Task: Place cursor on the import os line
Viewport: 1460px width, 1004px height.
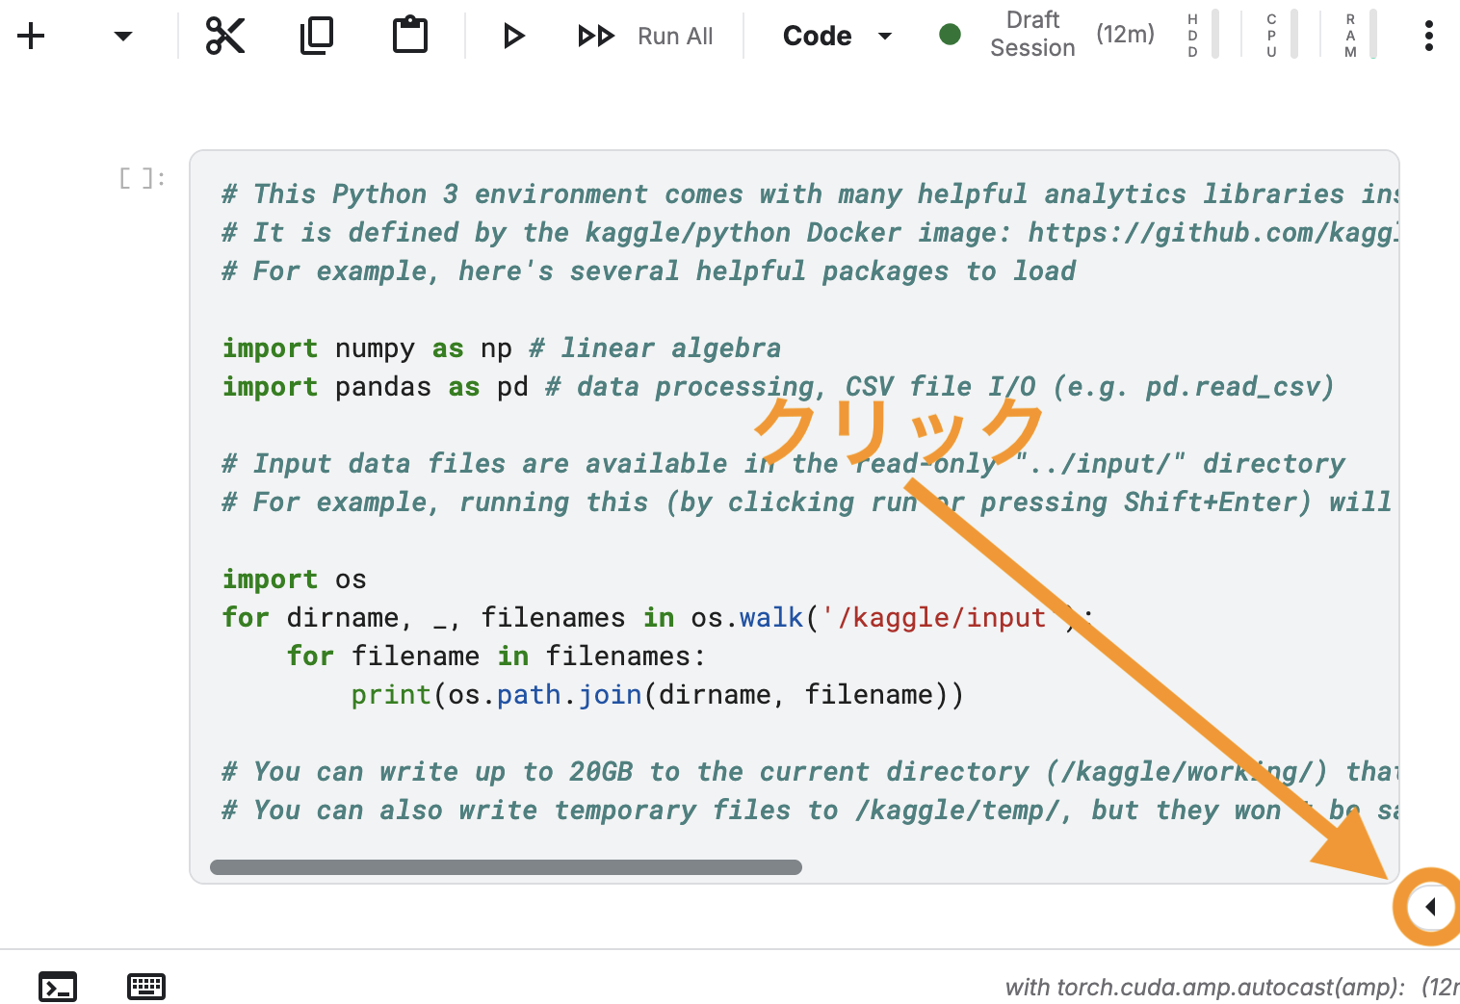Action: click(294, 579)
